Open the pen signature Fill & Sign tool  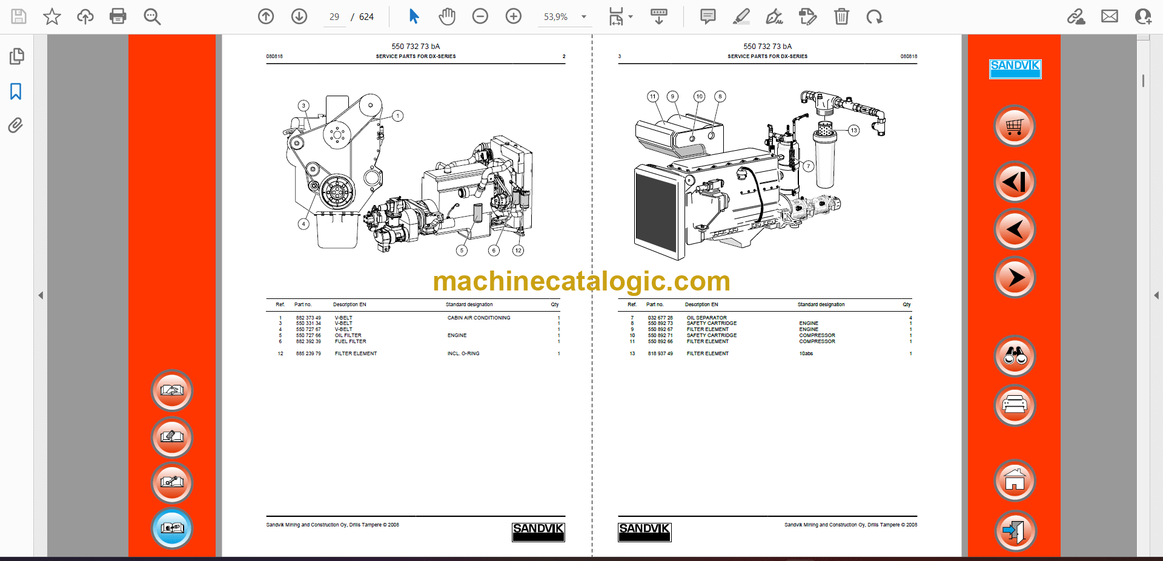(774, 16)
